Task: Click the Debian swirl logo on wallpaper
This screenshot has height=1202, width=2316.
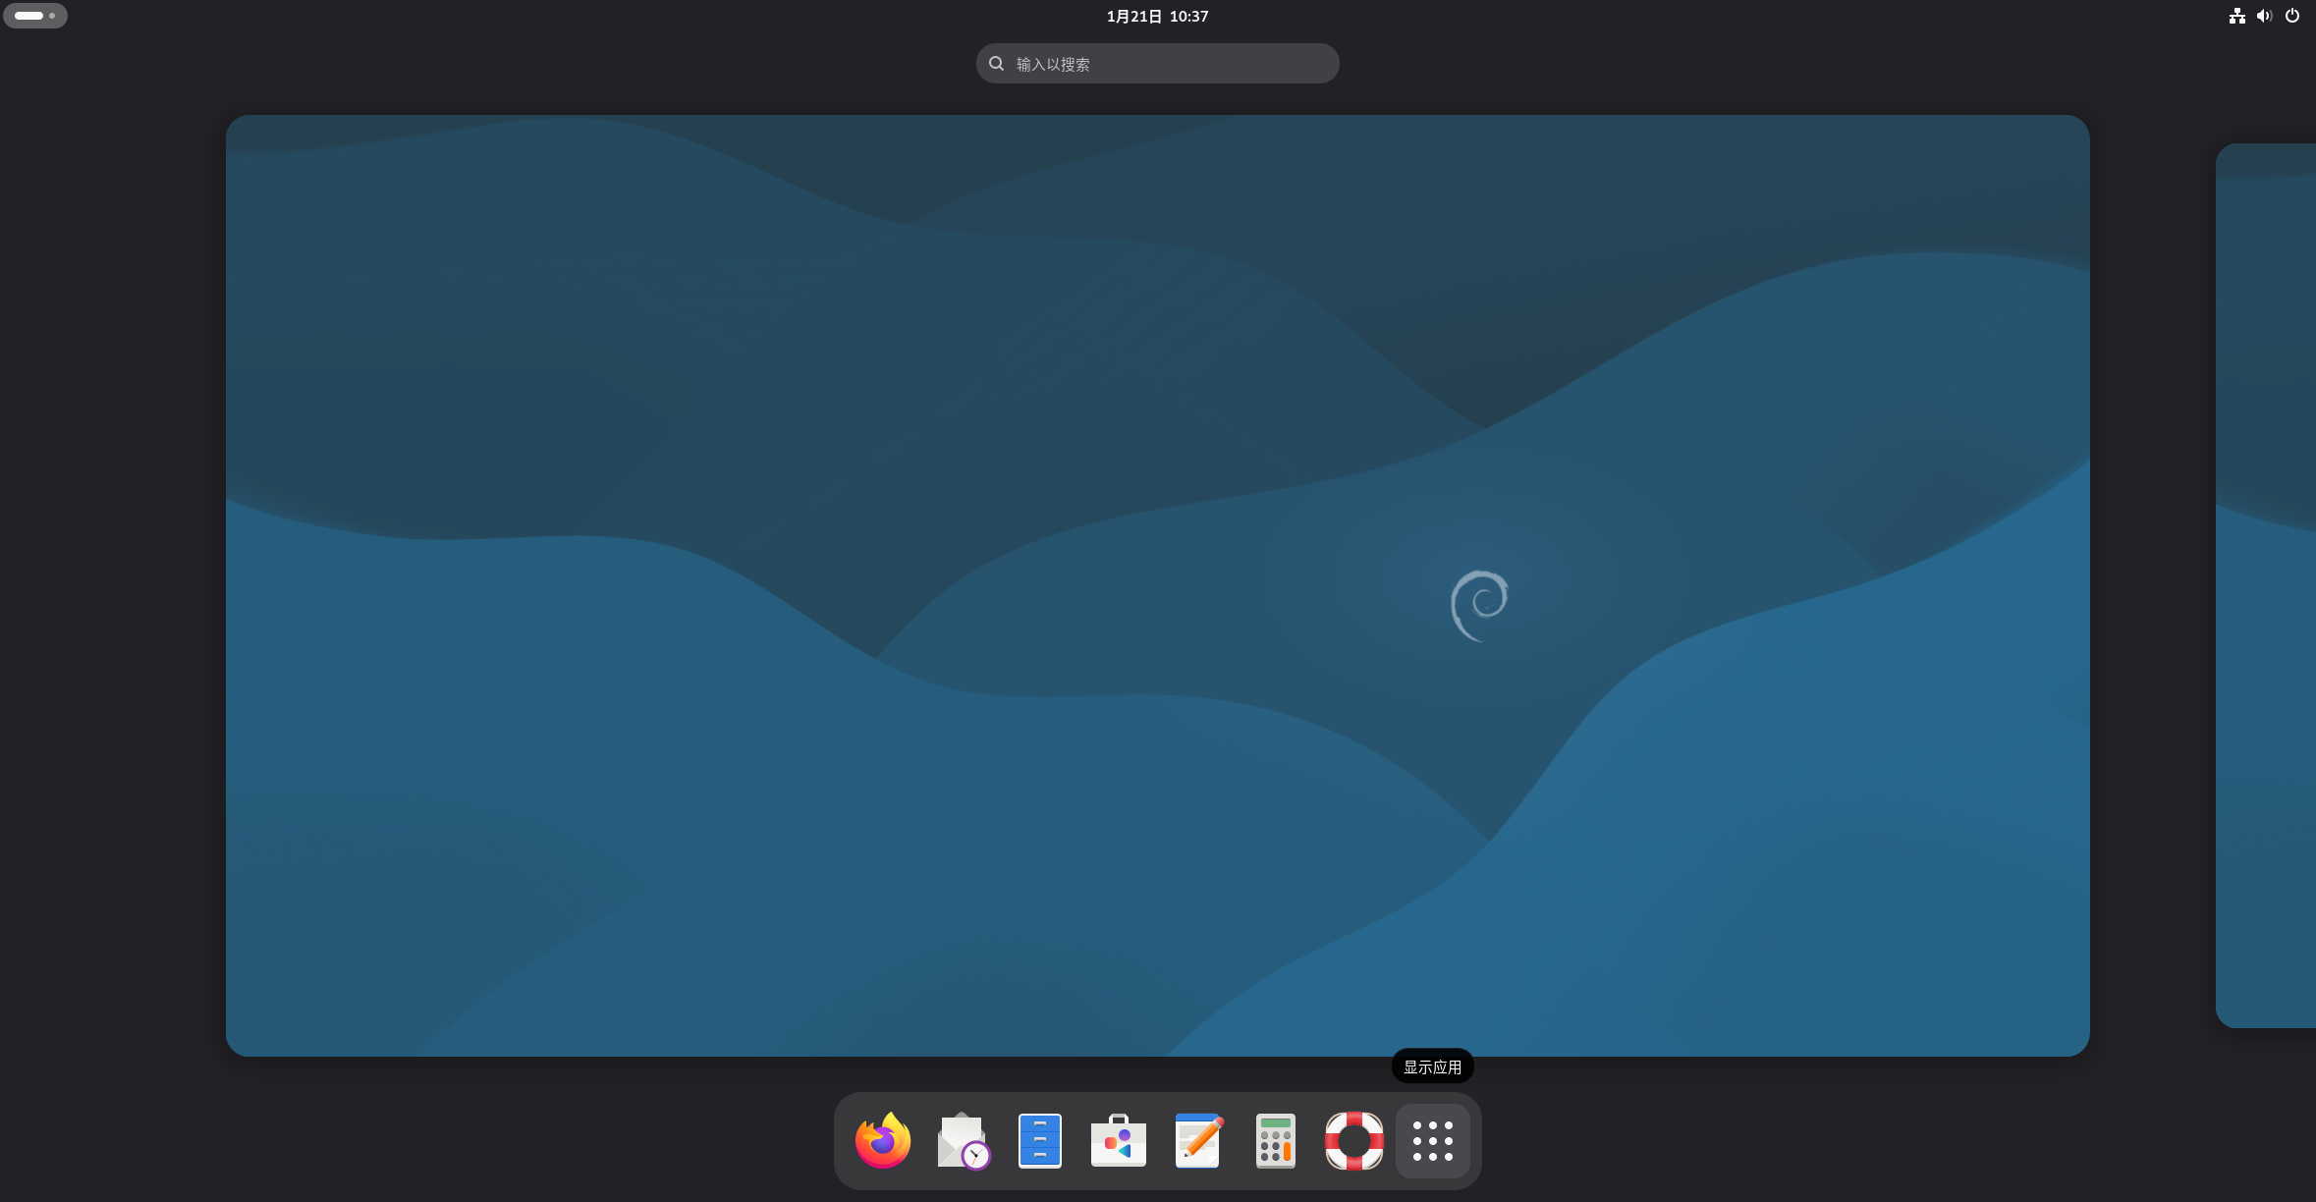Action: tap(1479, 605)
